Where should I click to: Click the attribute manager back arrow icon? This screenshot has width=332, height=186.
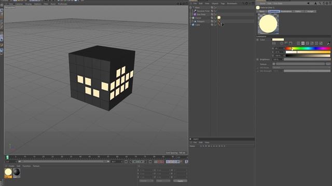click(x=309, y=4)
